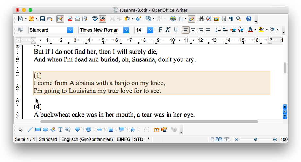301x162 pixels.
Task: Export directly as PDF icon
Action: click(70, 19)
